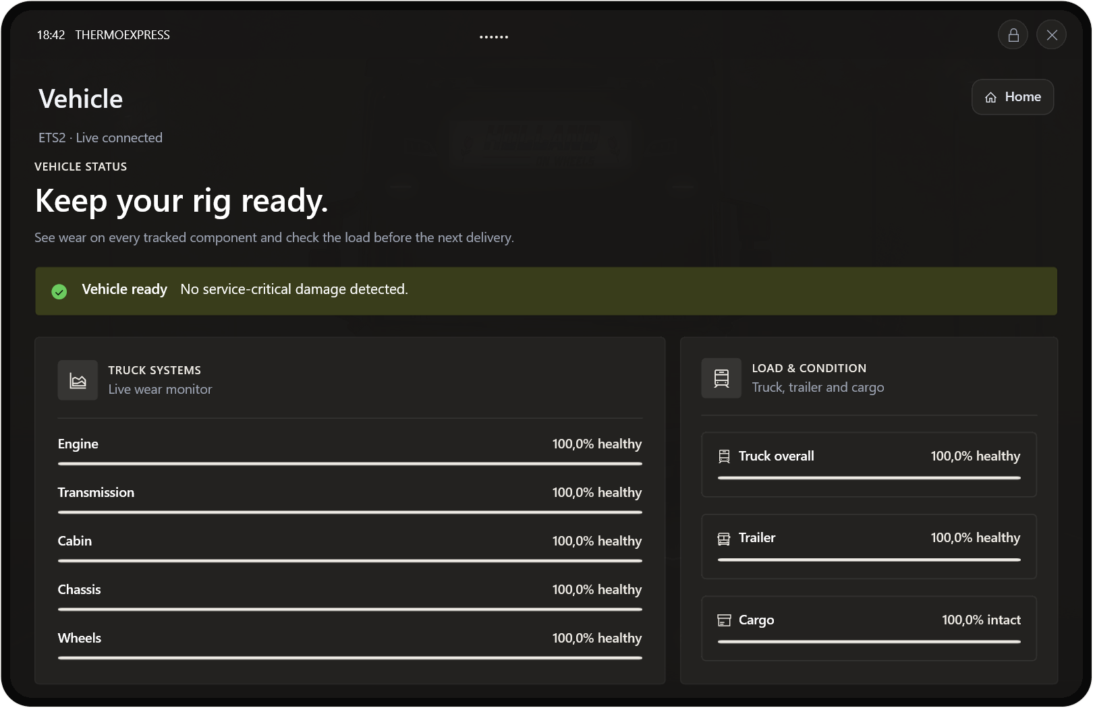Click the Engine health progress bar
Image resolution: width=1093 pixels, height=708 pixels.
click(349, 464)
